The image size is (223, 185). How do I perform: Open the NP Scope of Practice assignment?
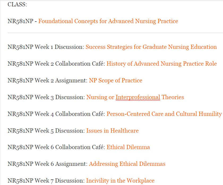click(115, 81)
